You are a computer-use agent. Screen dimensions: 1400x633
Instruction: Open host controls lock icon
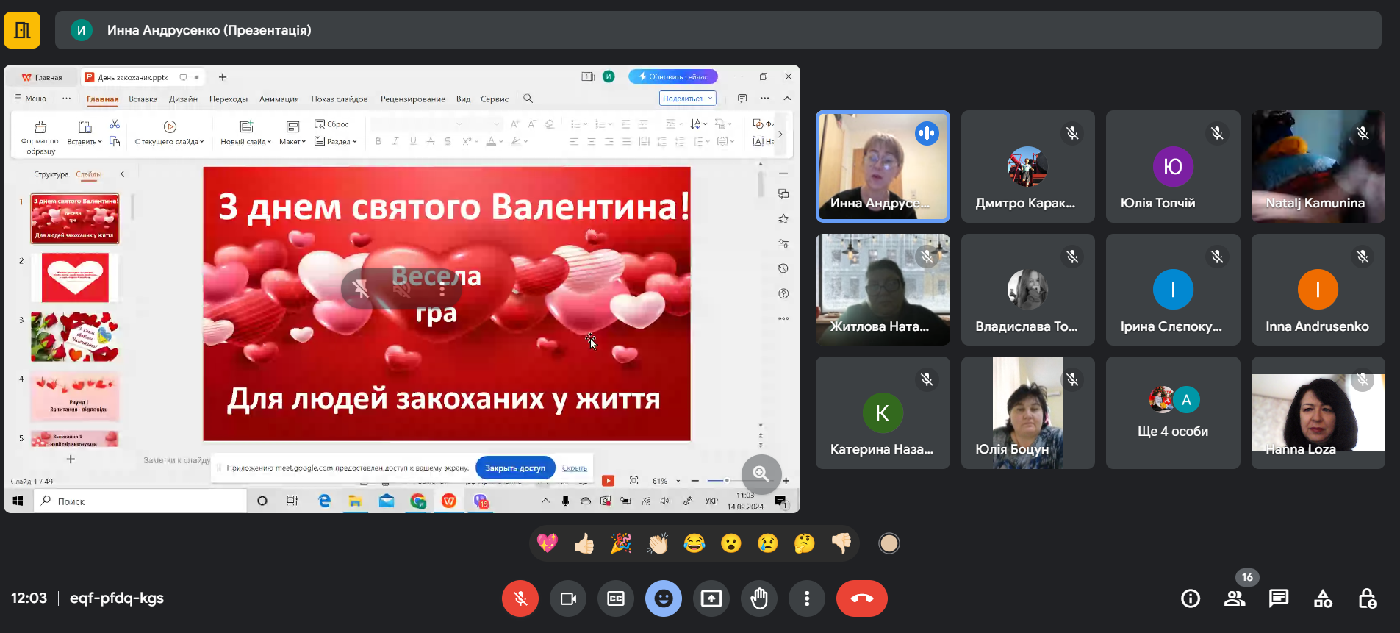1367,598
